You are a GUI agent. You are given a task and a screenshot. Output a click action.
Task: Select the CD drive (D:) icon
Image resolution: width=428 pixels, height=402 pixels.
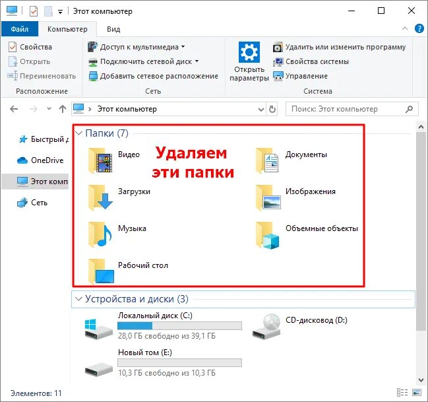pos(266,327)
